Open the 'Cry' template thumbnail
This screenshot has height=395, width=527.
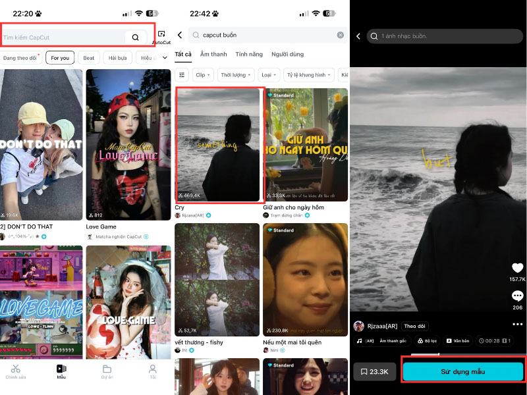[x=219, y=144]
